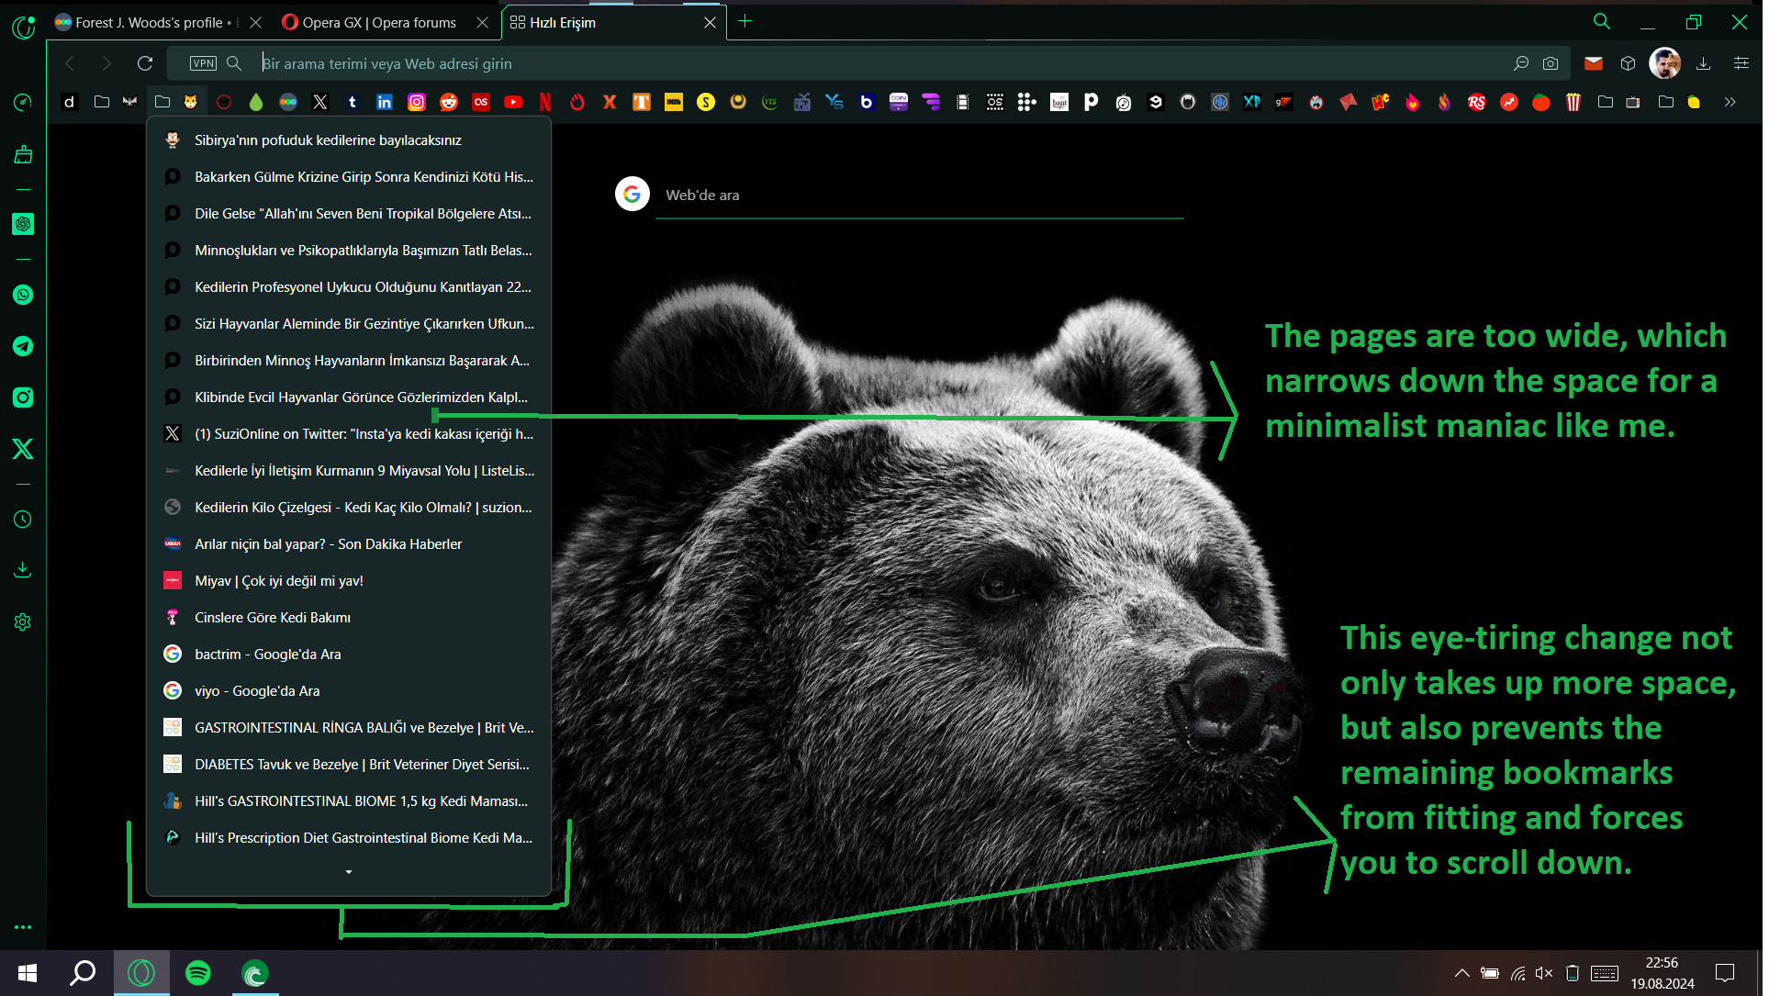
Task: Search tabs with top-right magnifier
Action: pos(1602,21)
